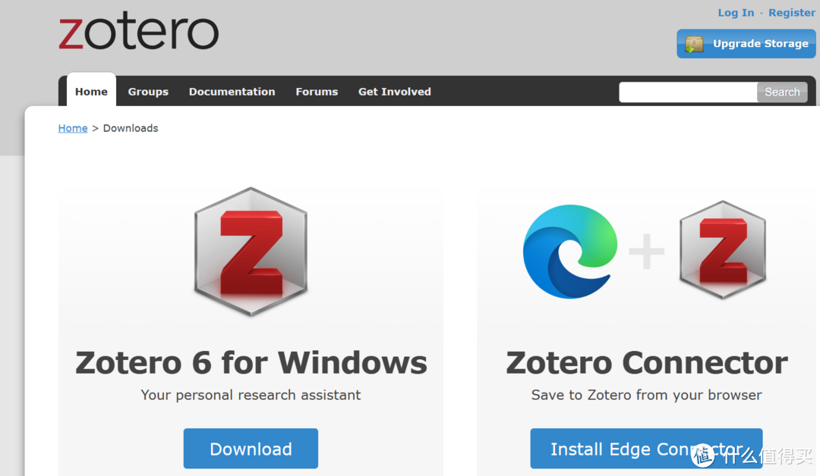This screenshot has width=820, height=476.
Task: Click the Downloads breadcrumb text
Action: point(131,128)
